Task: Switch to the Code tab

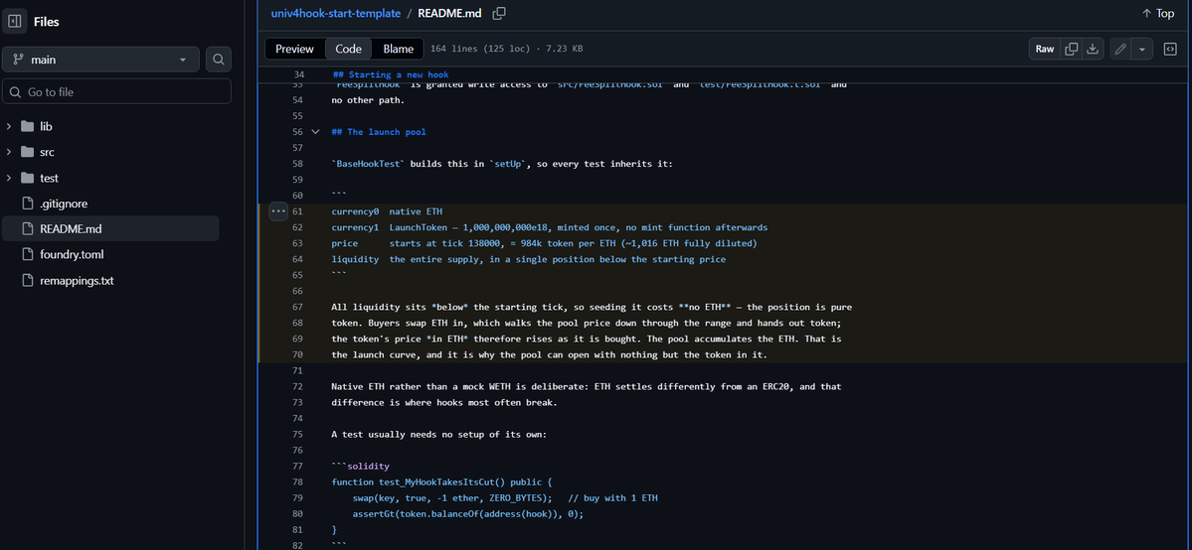Action: point(348,49)
